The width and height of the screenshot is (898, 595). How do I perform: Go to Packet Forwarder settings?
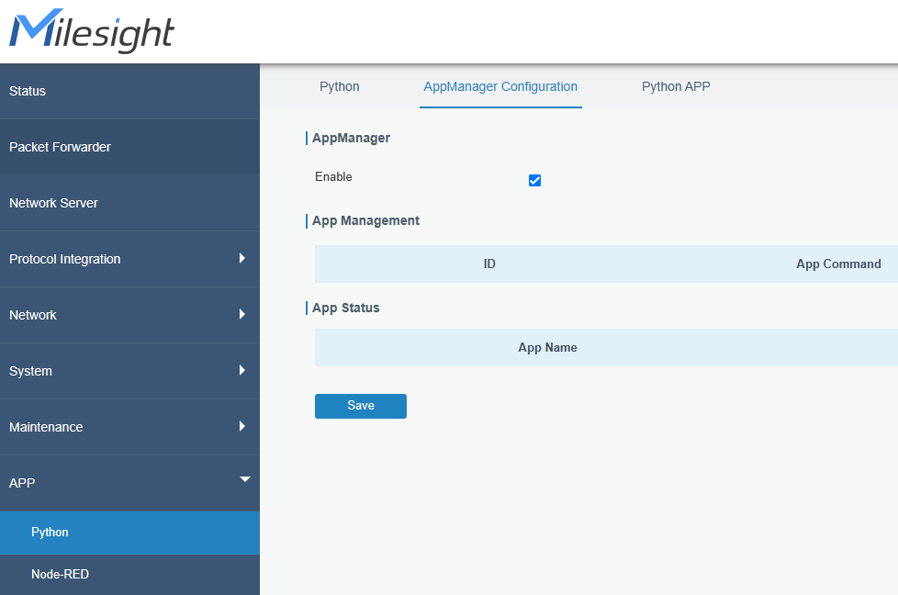60,147
